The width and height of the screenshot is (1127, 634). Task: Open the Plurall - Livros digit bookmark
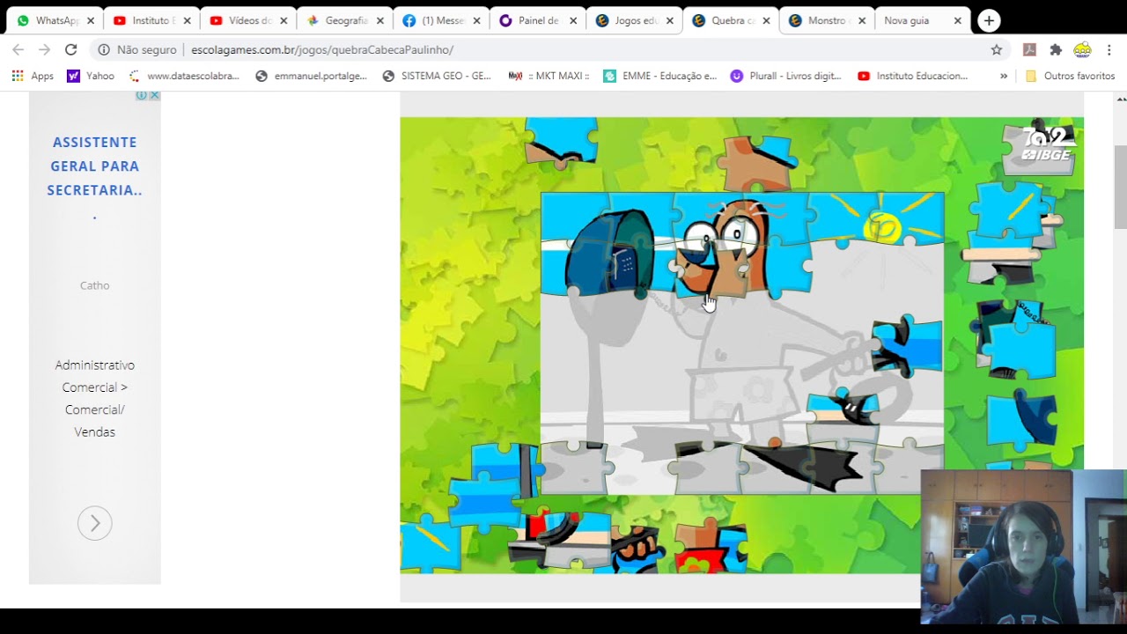tap(786, 76)
